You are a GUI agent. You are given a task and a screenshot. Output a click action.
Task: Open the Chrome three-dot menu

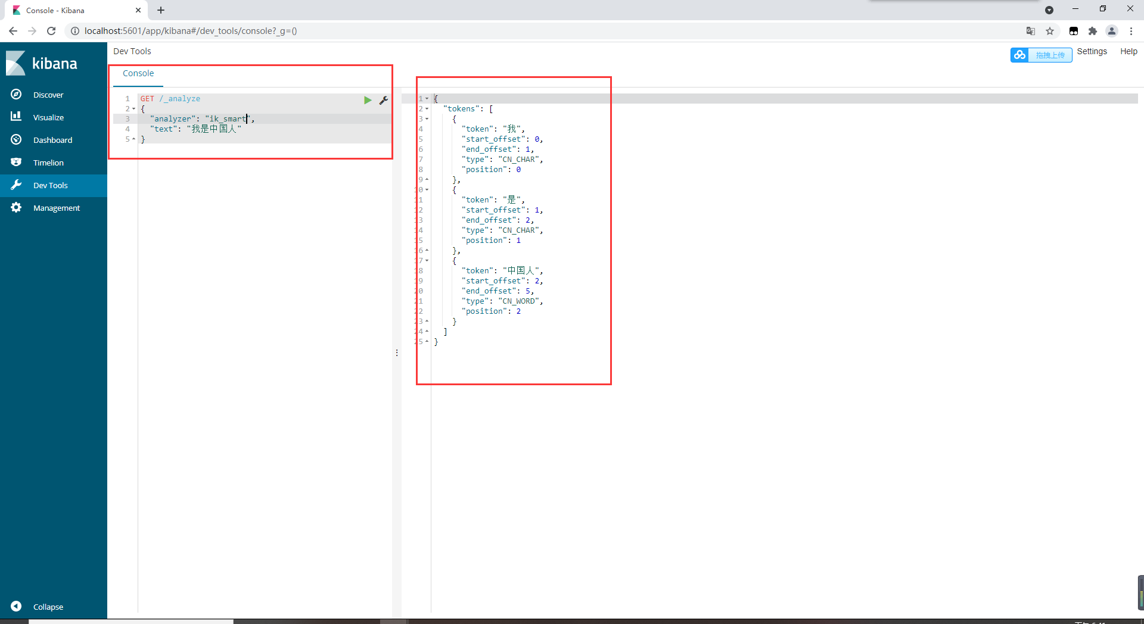pos(1131,31)
